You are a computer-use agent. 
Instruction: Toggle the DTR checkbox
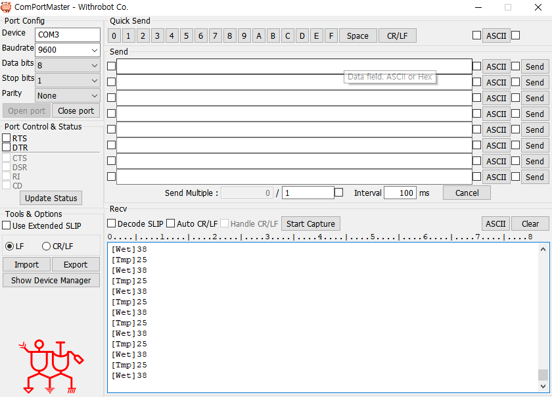coord(7,147)
